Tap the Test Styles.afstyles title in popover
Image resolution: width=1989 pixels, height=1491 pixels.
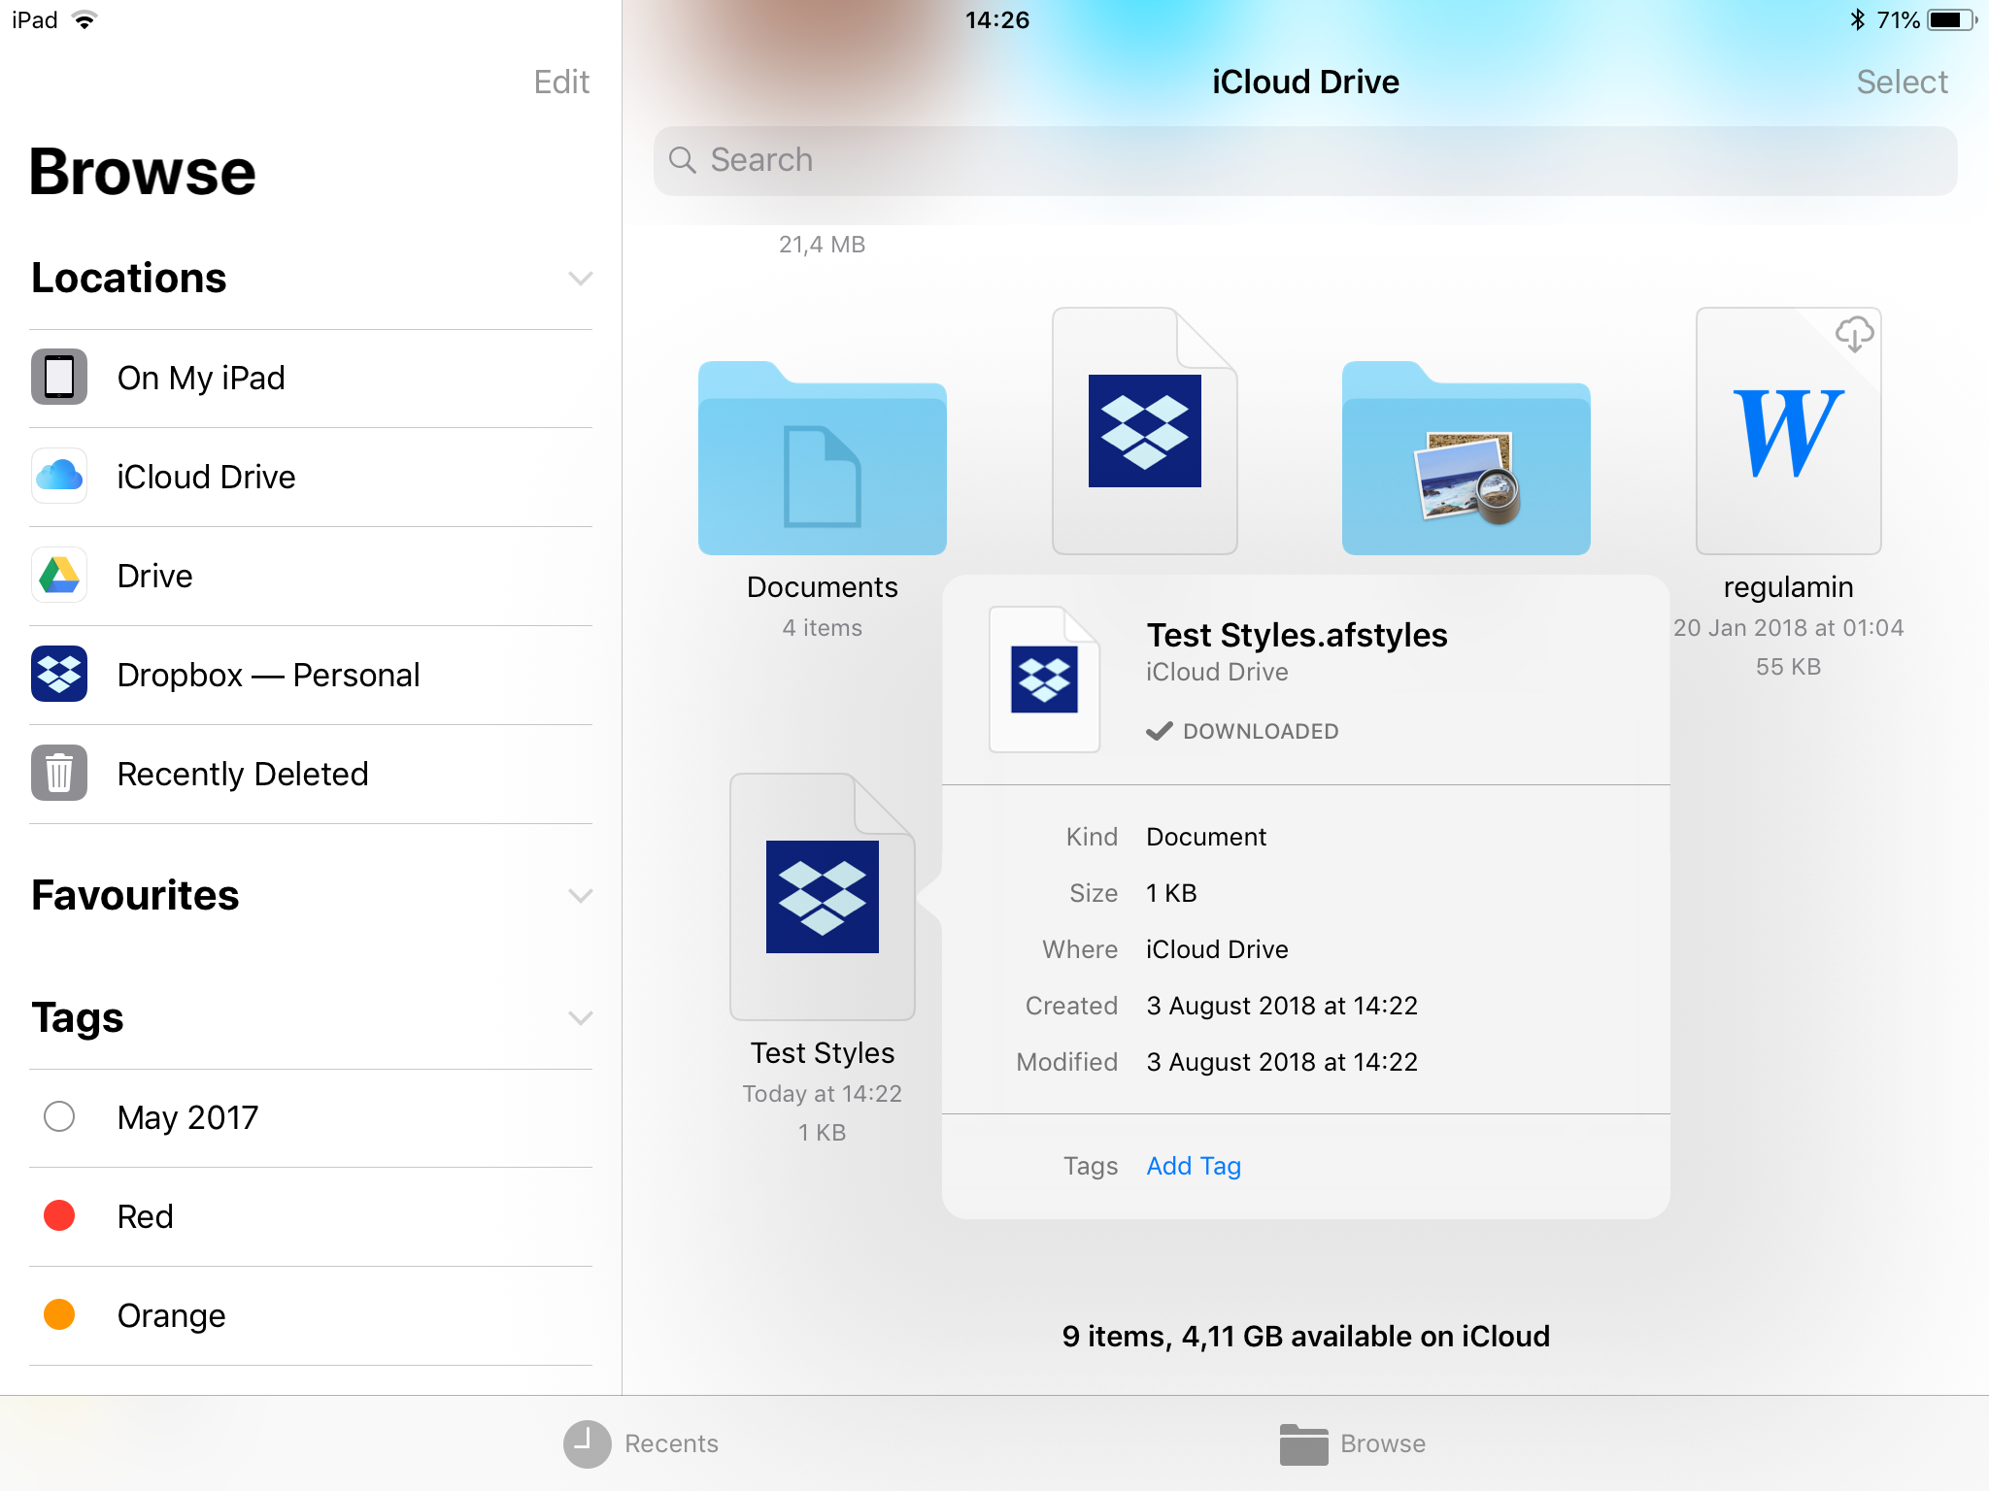pyautogui.click(x=1297, y=635)
